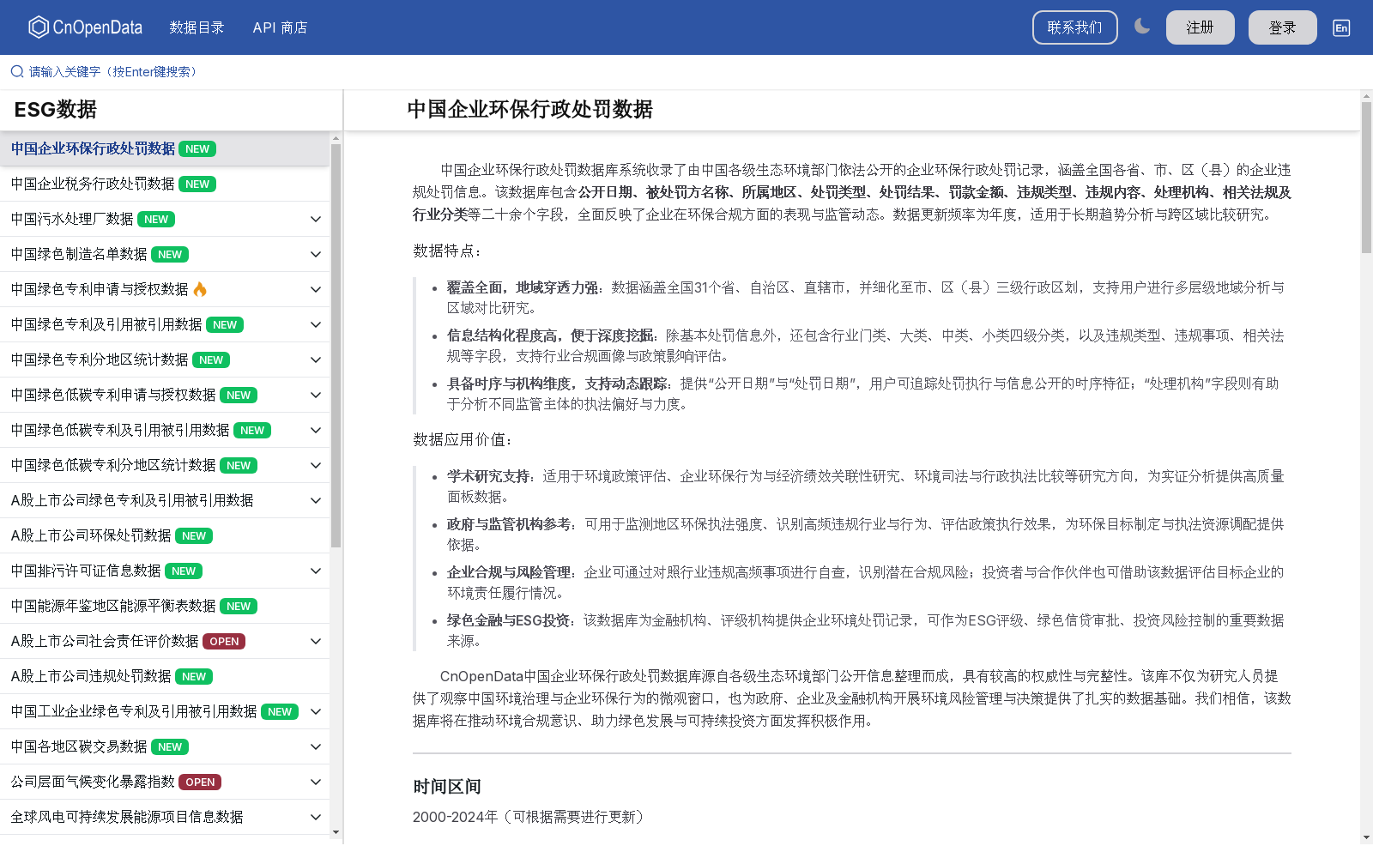1373x858 pixels.
Task: Click the 中国企业环保行政处罚数据 page title
Action: pos(529,110)
